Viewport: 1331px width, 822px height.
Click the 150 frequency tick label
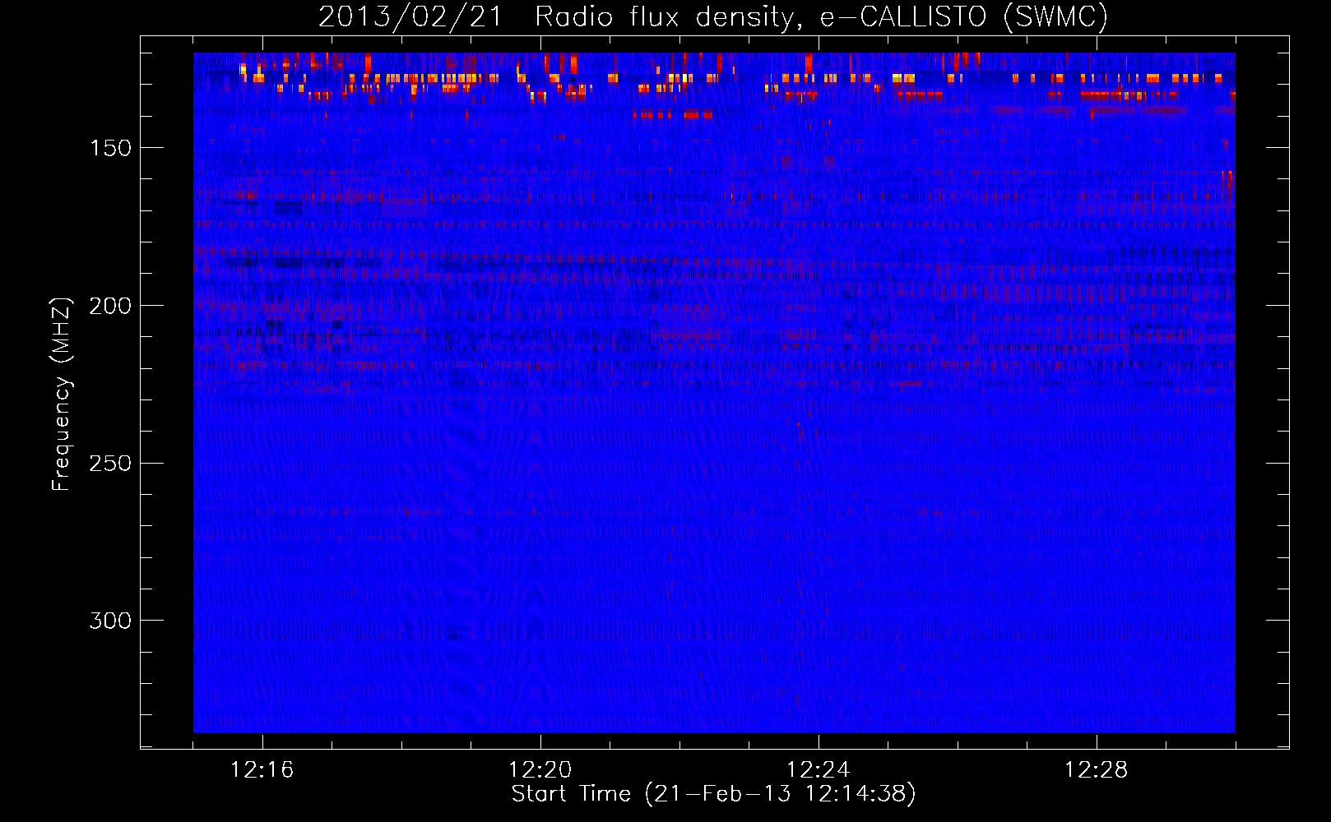pyautogui.click(x=110, y=148)
